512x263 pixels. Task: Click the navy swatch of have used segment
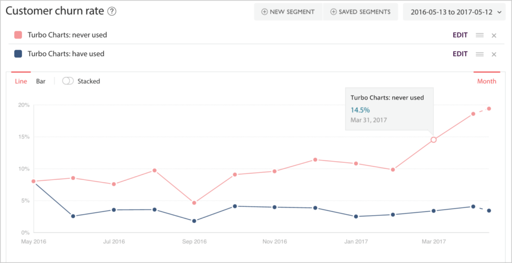(x=18, y=54)
